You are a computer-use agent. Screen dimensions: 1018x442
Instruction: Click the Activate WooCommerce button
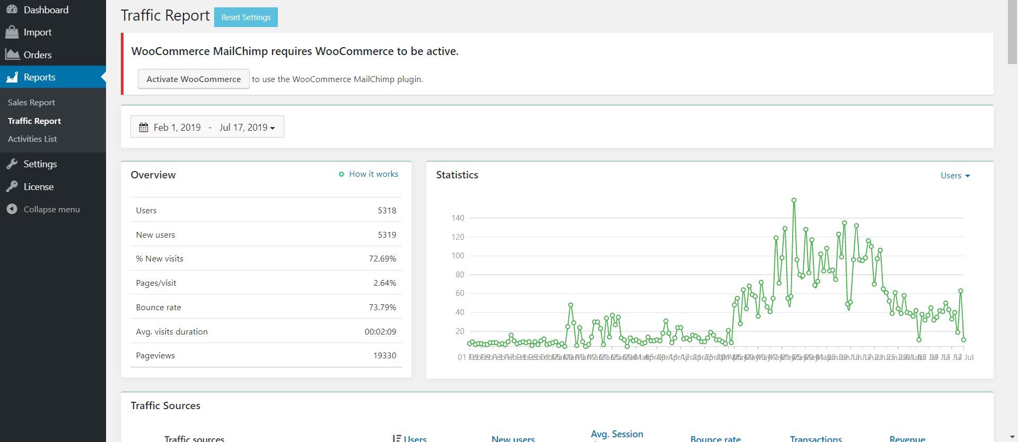[194, 79]
